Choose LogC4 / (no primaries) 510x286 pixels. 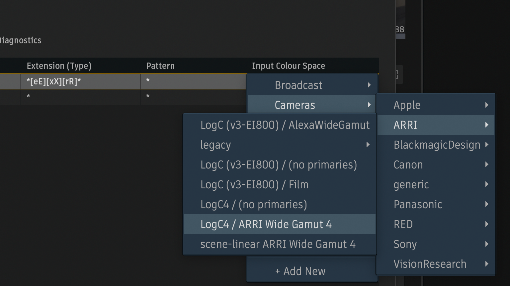pos(254,204)
